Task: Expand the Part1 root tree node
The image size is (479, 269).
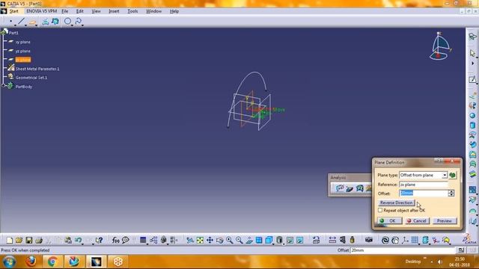Action: 4,31
